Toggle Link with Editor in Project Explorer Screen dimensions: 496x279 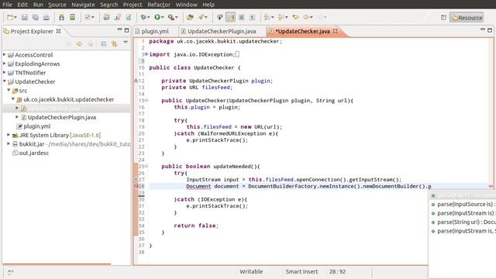pyautogui.click(x=114, y=44)
